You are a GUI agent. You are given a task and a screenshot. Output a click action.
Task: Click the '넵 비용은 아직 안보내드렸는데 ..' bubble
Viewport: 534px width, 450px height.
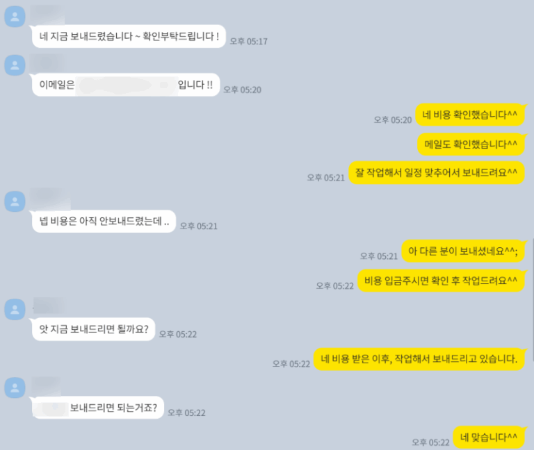click(104, 222)
